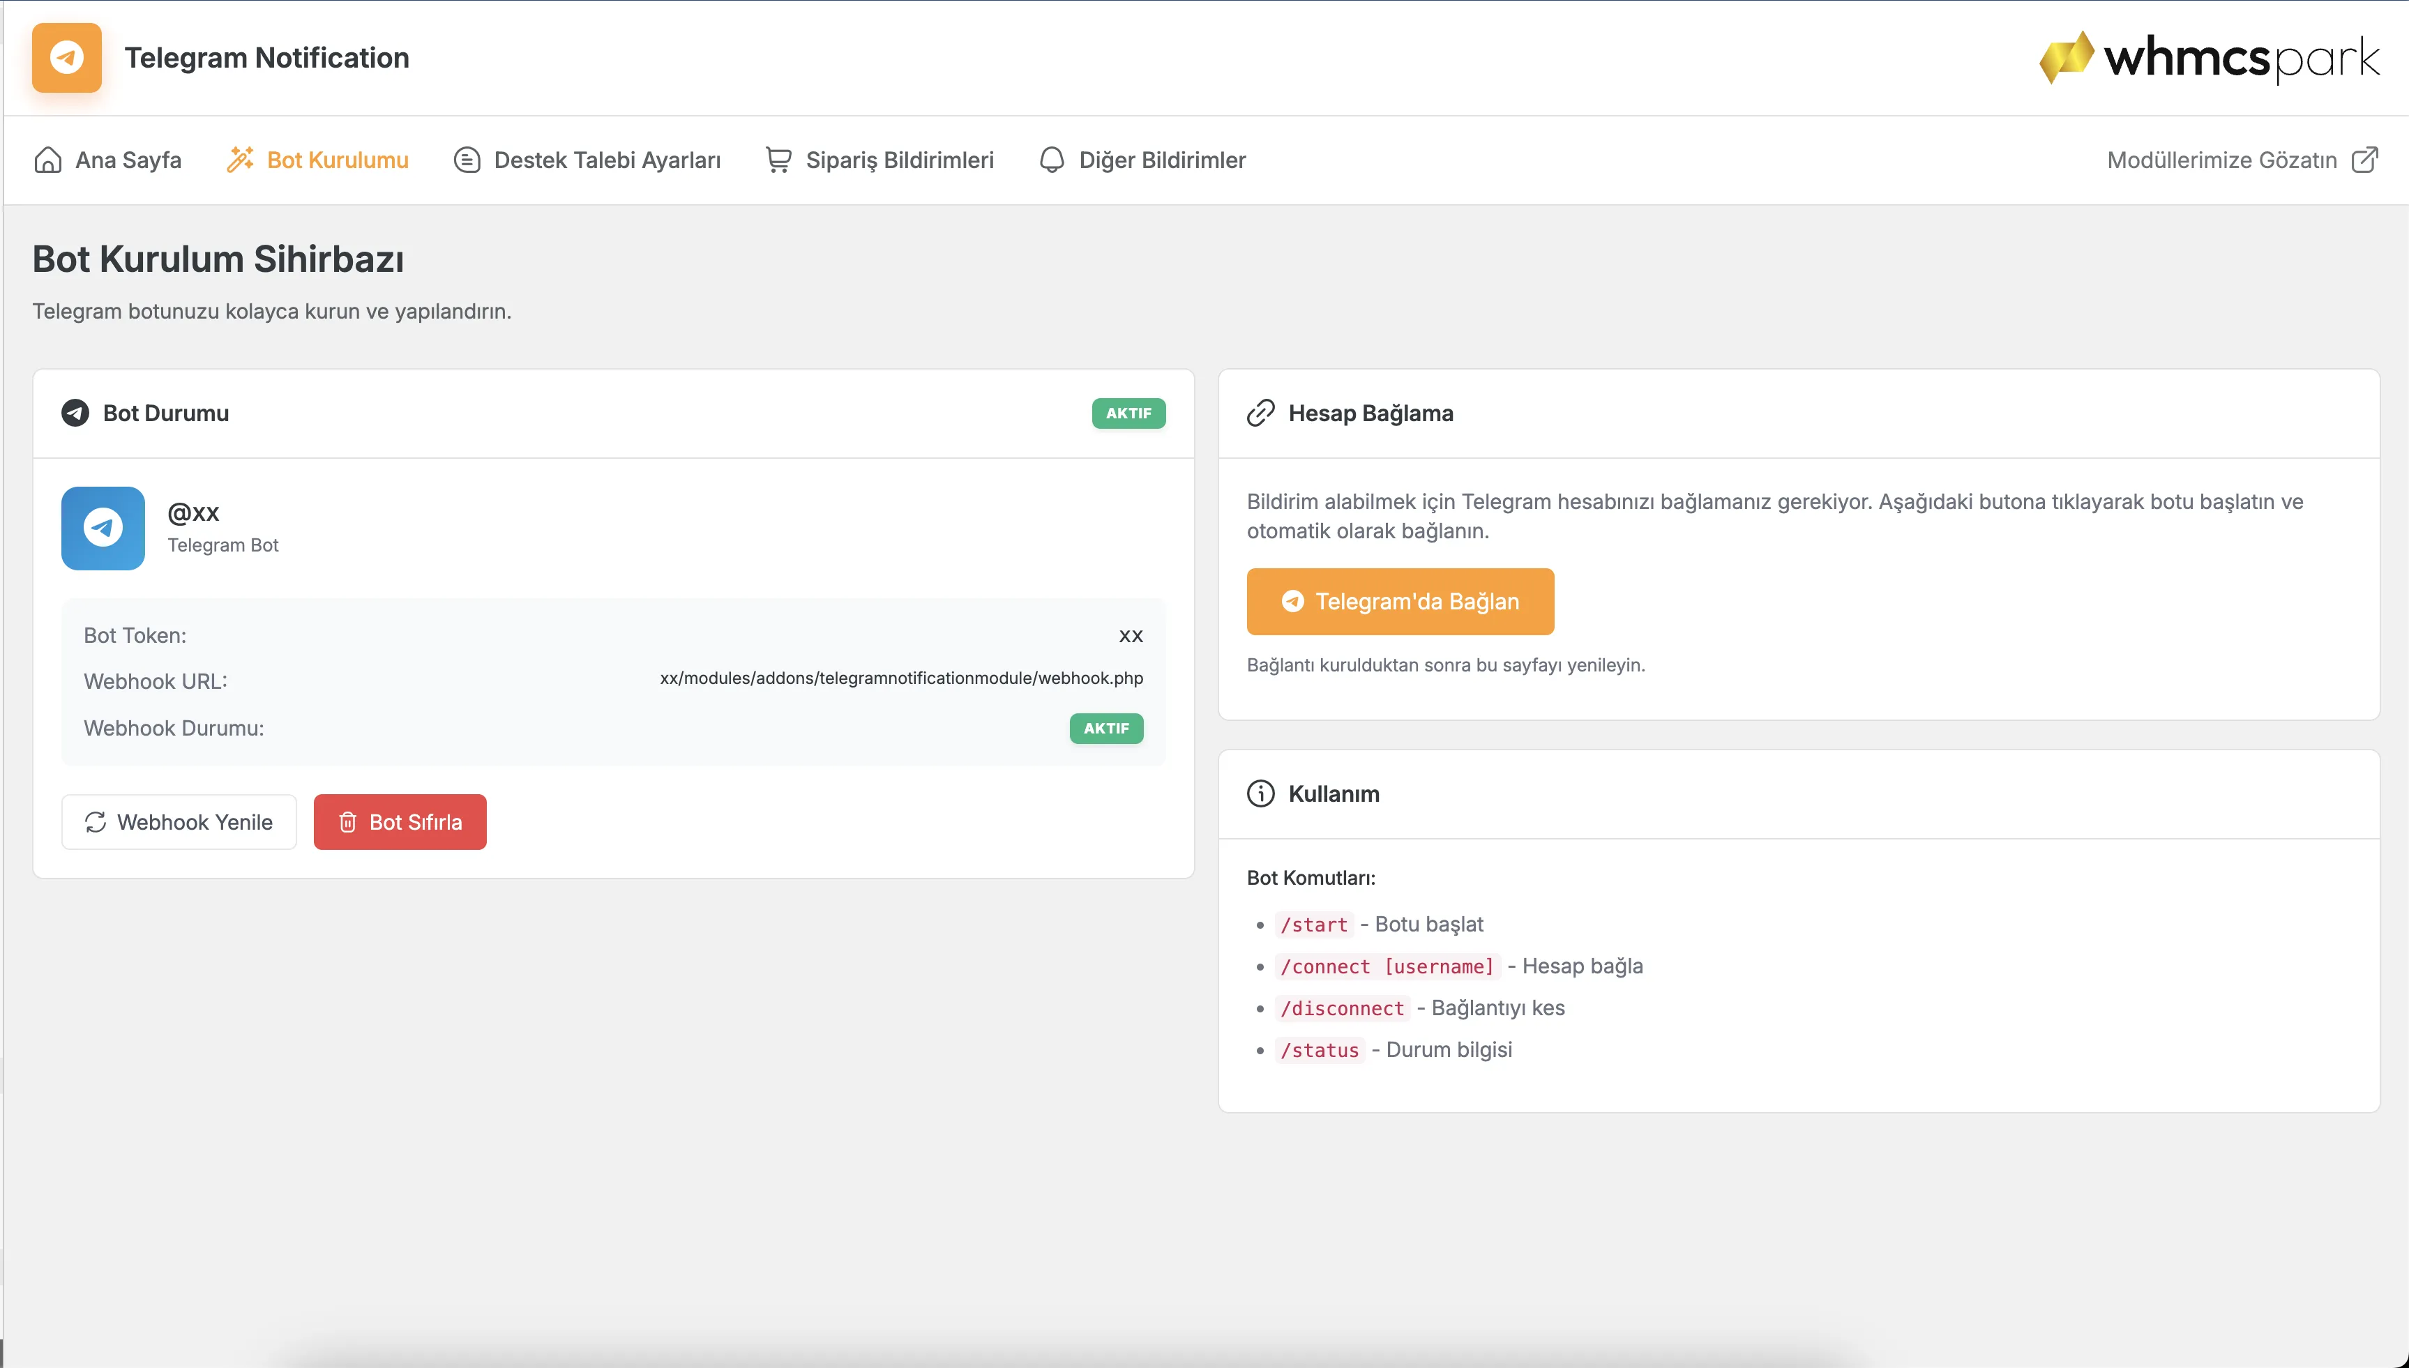This screenshot has width=2409, height=1368.
Task: Click the orange Telegram Notification logo icon
Action: point(67,57)
